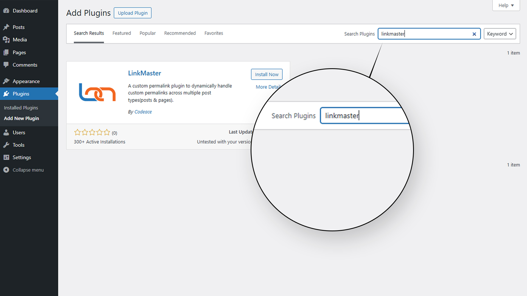Click the "300+ Active Installations" text
The image size is (527, 296).
[99, 142]
